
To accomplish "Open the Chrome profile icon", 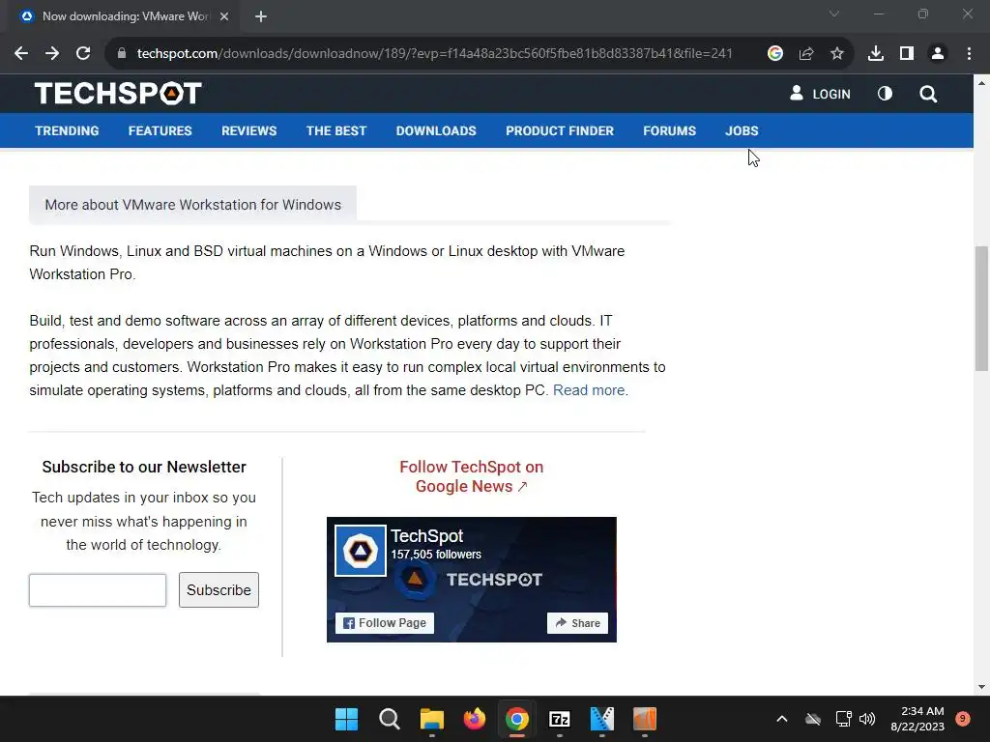I will (938, 54).
